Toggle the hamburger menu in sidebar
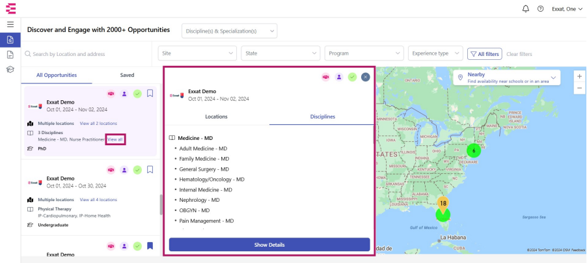The height and width of the screenshot is (263, 587). (10, 24)
